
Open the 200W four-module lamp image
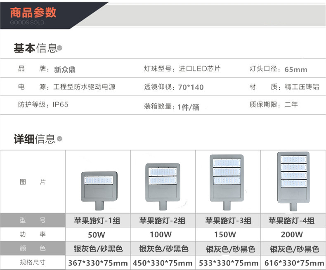tap(293, 181)
